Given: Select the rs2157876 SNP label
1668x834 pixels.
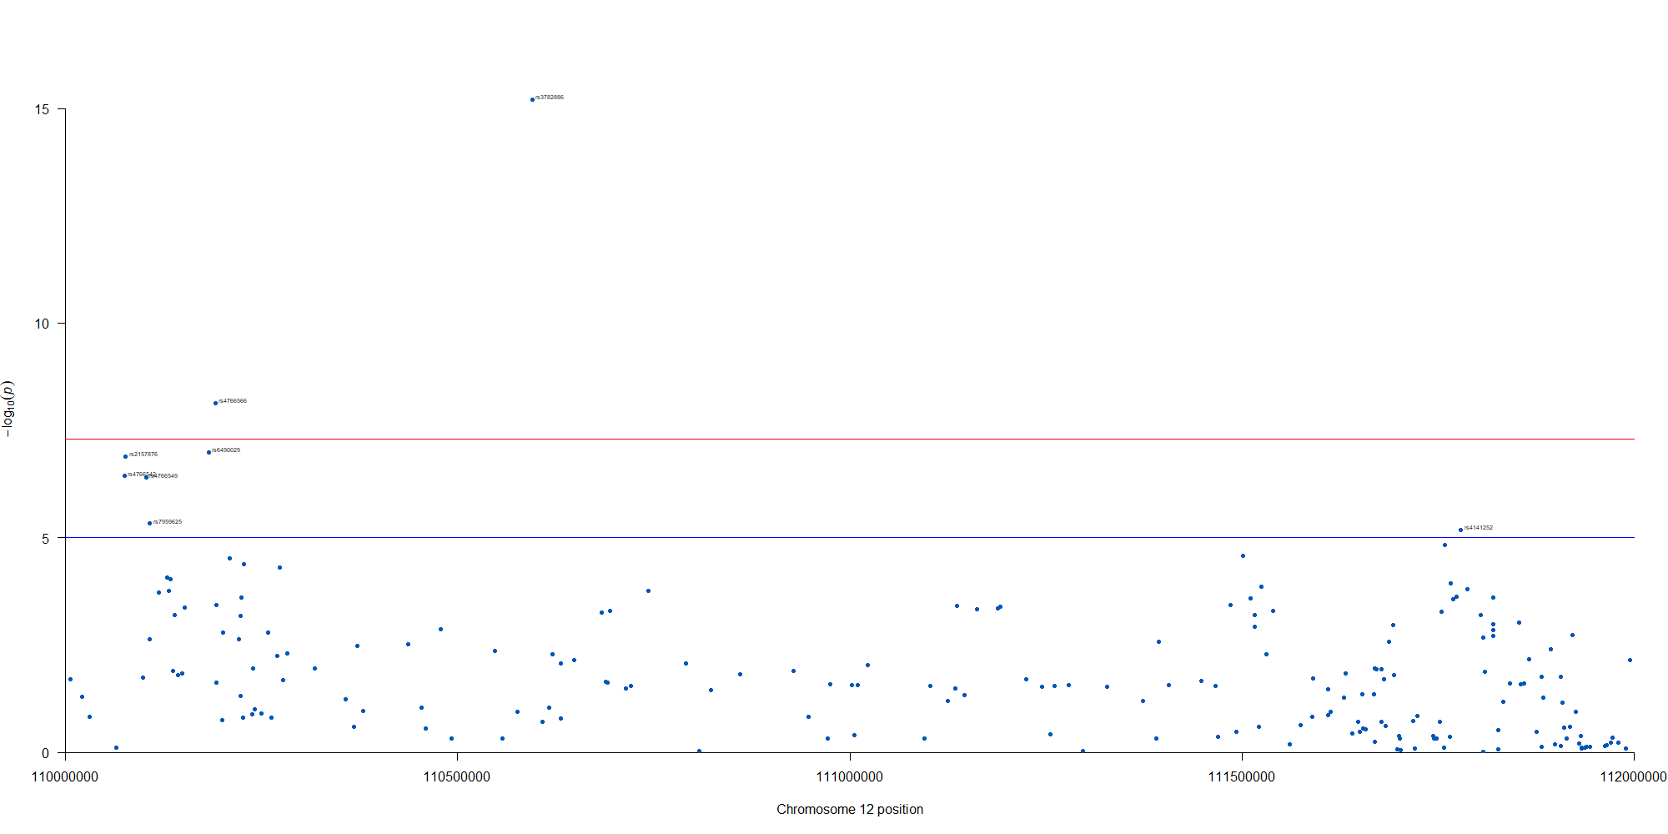Looking at the screenshot, I should point(143,455).
